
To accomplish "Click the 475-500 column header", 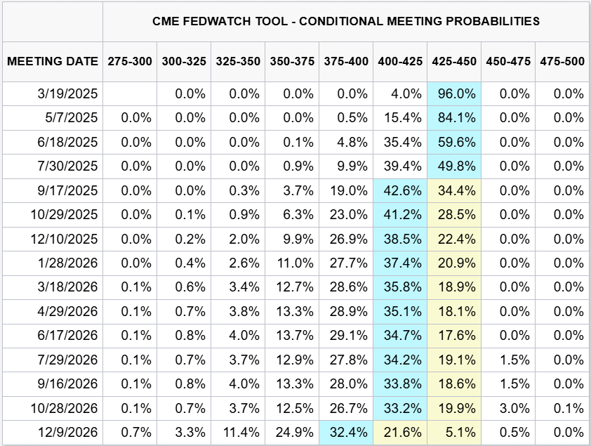I will click(x=562, y=61).
